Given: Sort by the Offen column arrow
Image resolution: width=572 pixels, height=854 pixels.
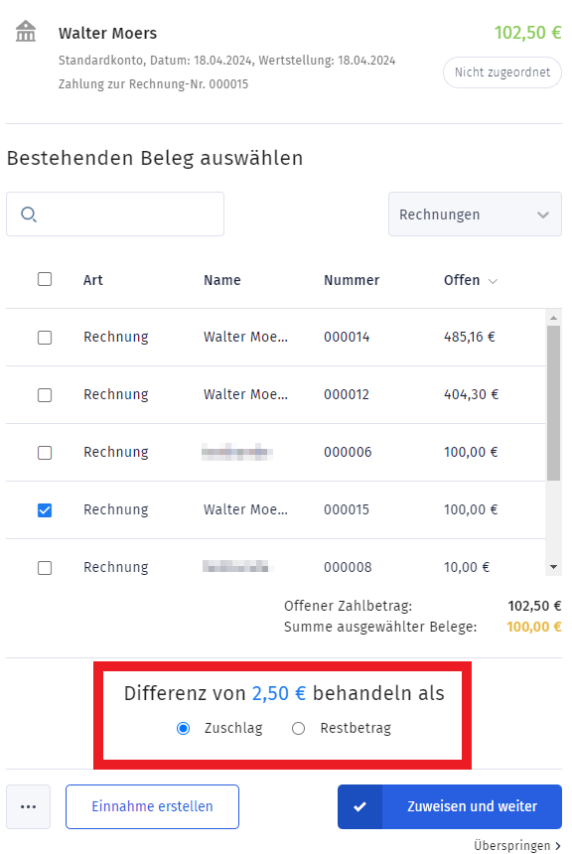Looking at the screenshot, I should [493, 281].
